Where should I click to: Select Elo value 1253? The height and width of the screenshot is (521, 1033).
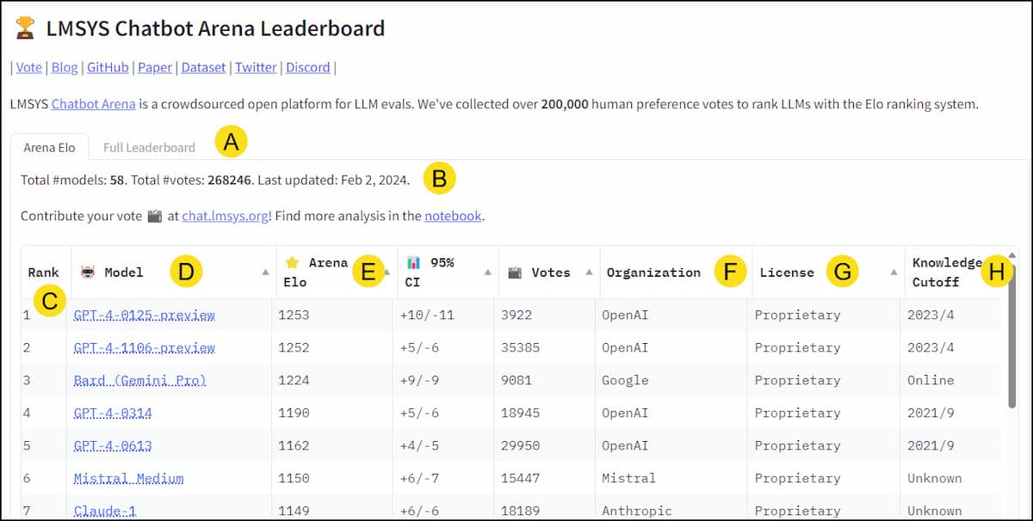pos(294,315)
